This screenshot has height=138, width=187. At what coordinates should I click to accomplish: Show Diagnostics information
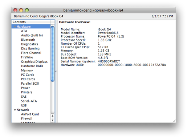click(29, 44)
